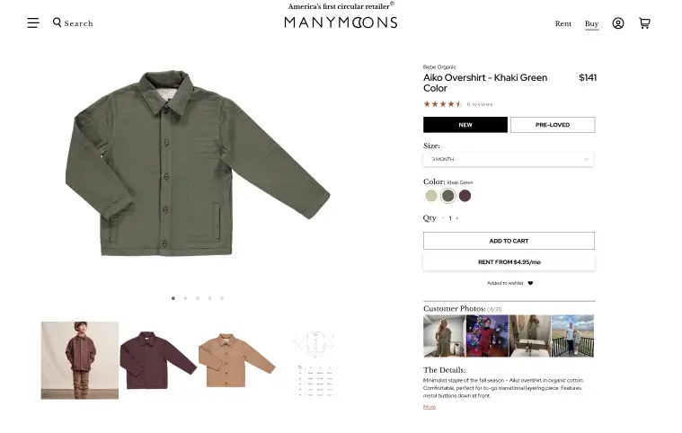The image size is (682, 433).
Task: Increase quantity with the plus stepper
Action: [x=457, y=218]
